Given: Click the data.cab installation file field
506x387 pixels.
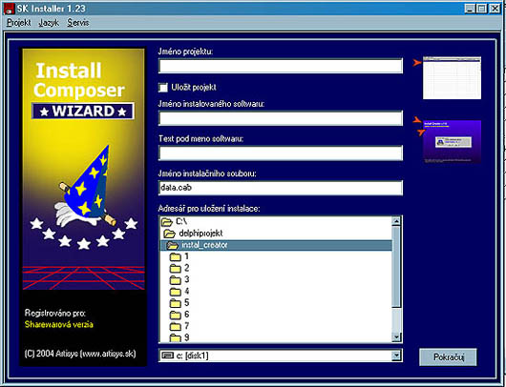Looking at the screenshot, I should click(281, 188).
